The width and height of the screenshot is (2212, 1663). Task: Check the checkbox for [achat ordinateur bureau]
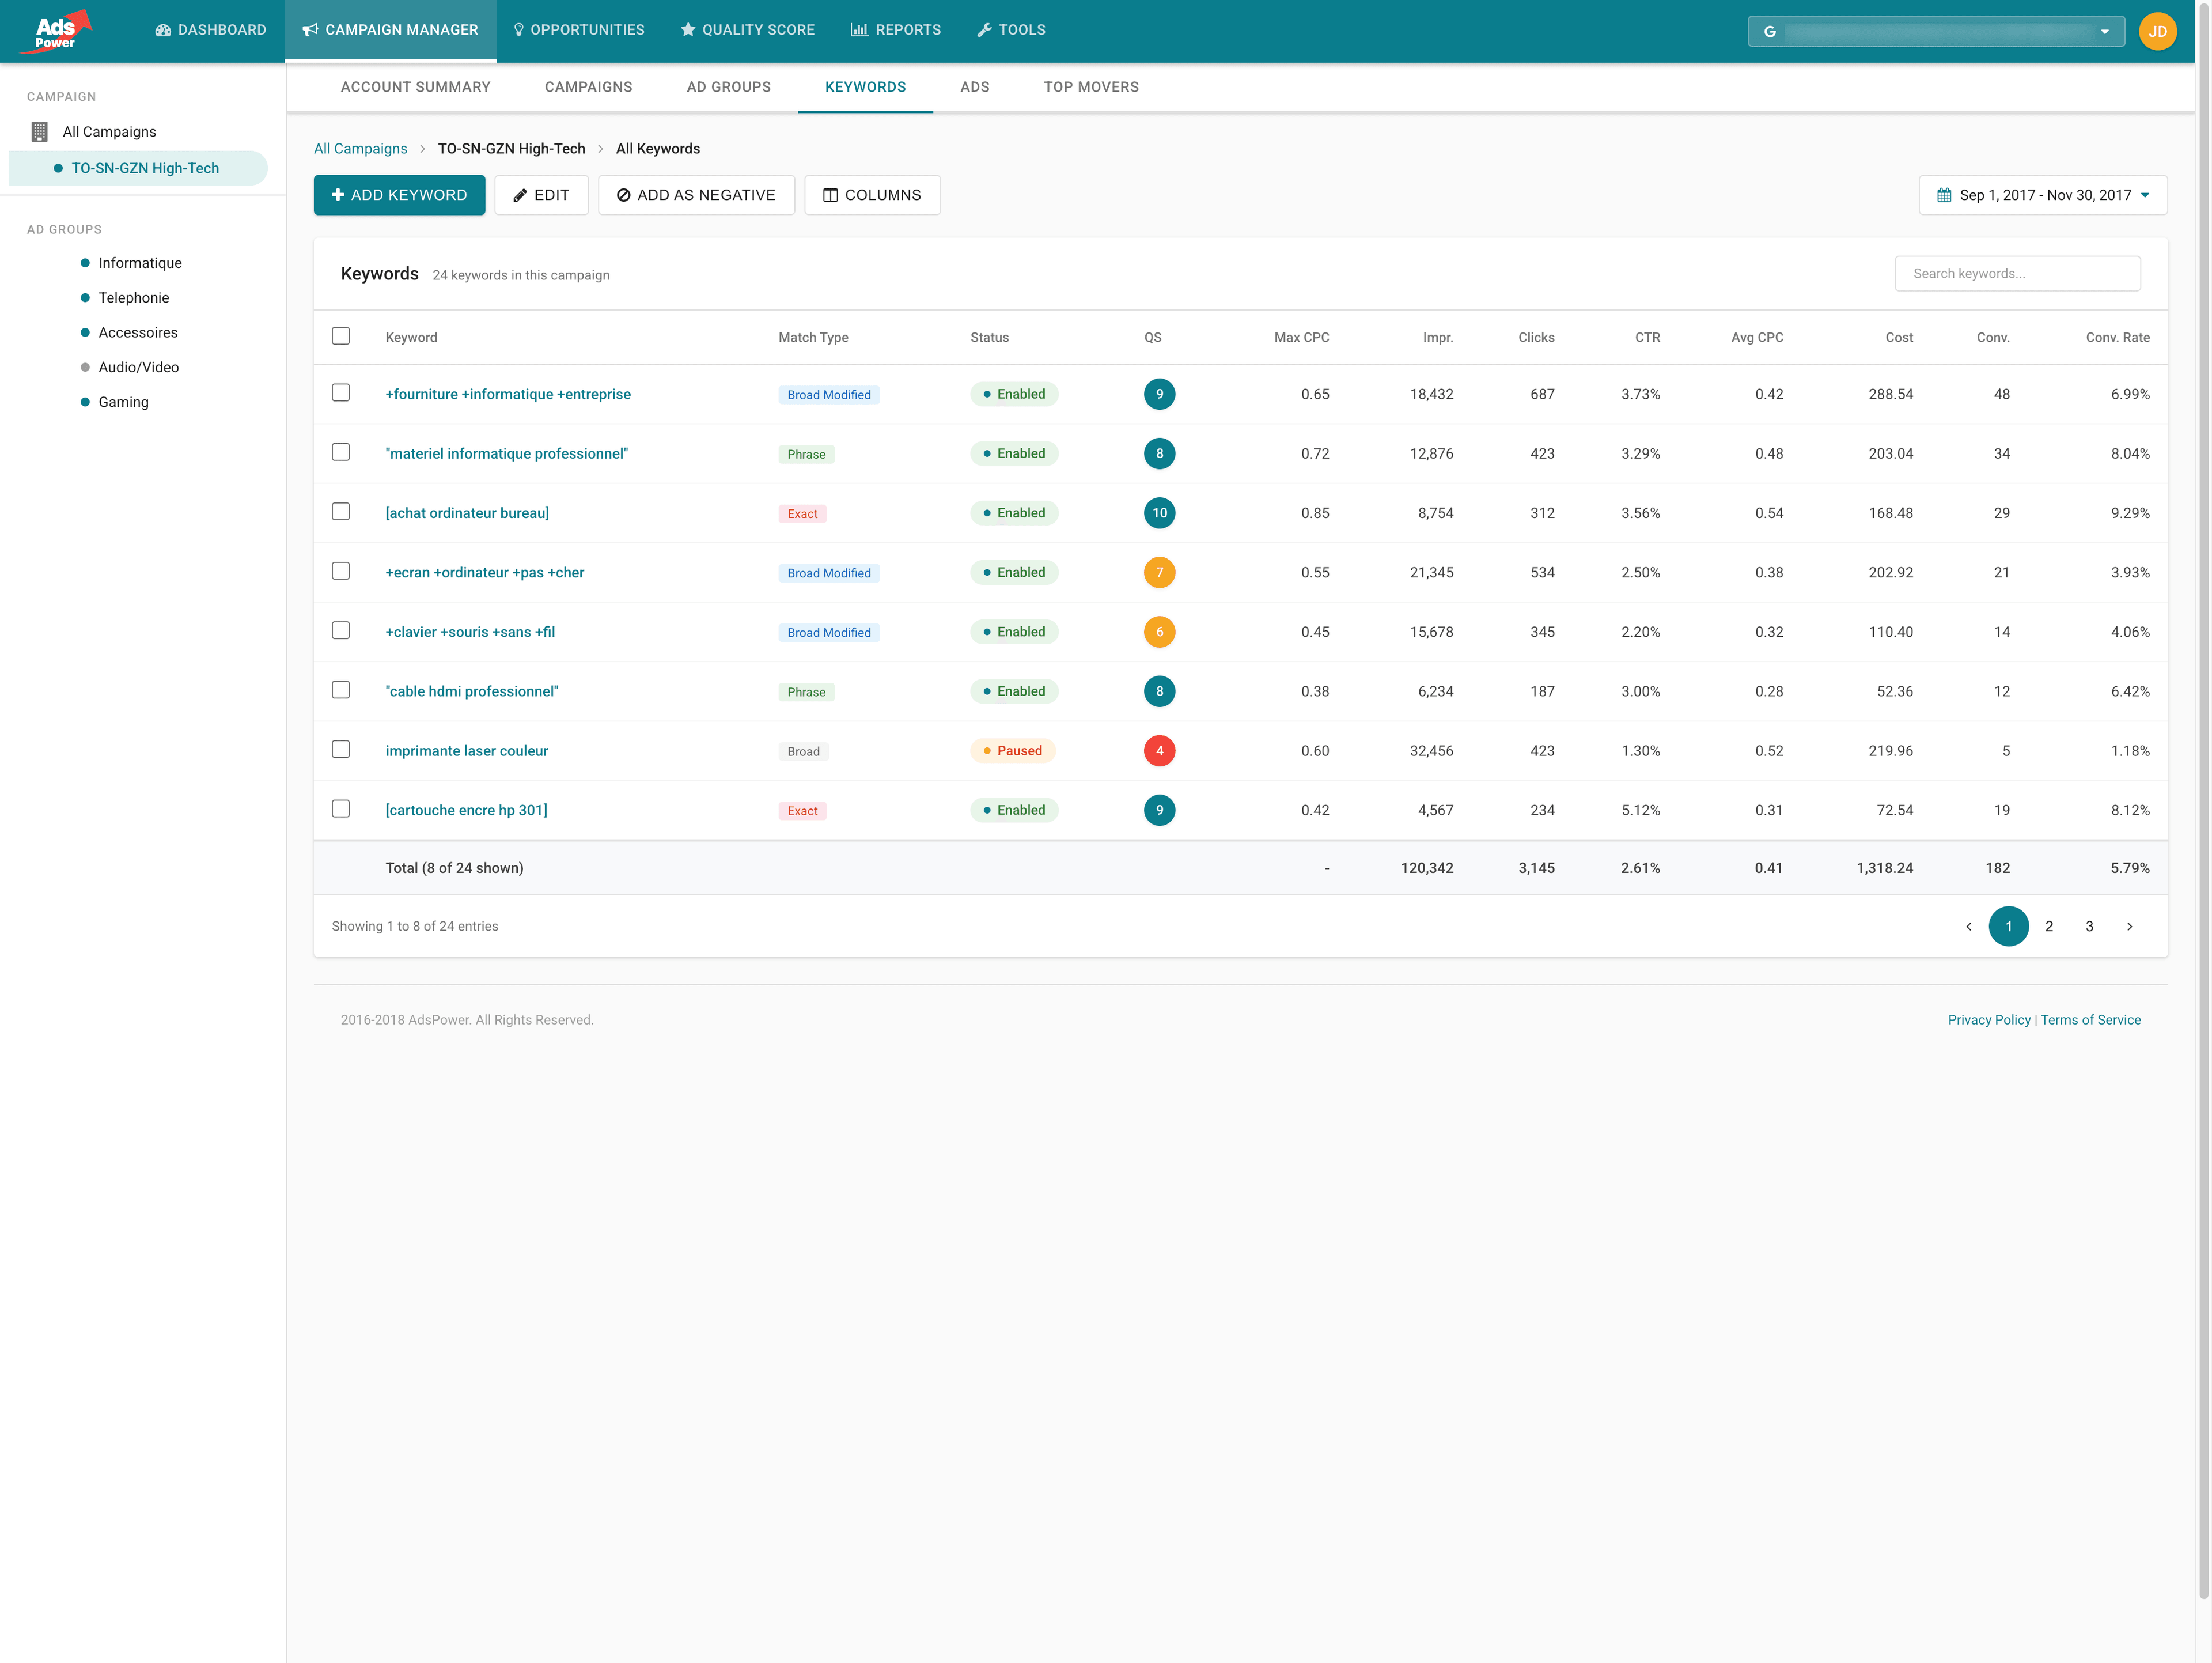[x=341, y=511]
